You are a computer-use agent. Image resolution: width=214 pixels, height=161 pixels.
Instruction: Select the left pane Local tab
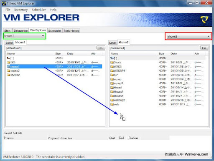click(9, 43)
